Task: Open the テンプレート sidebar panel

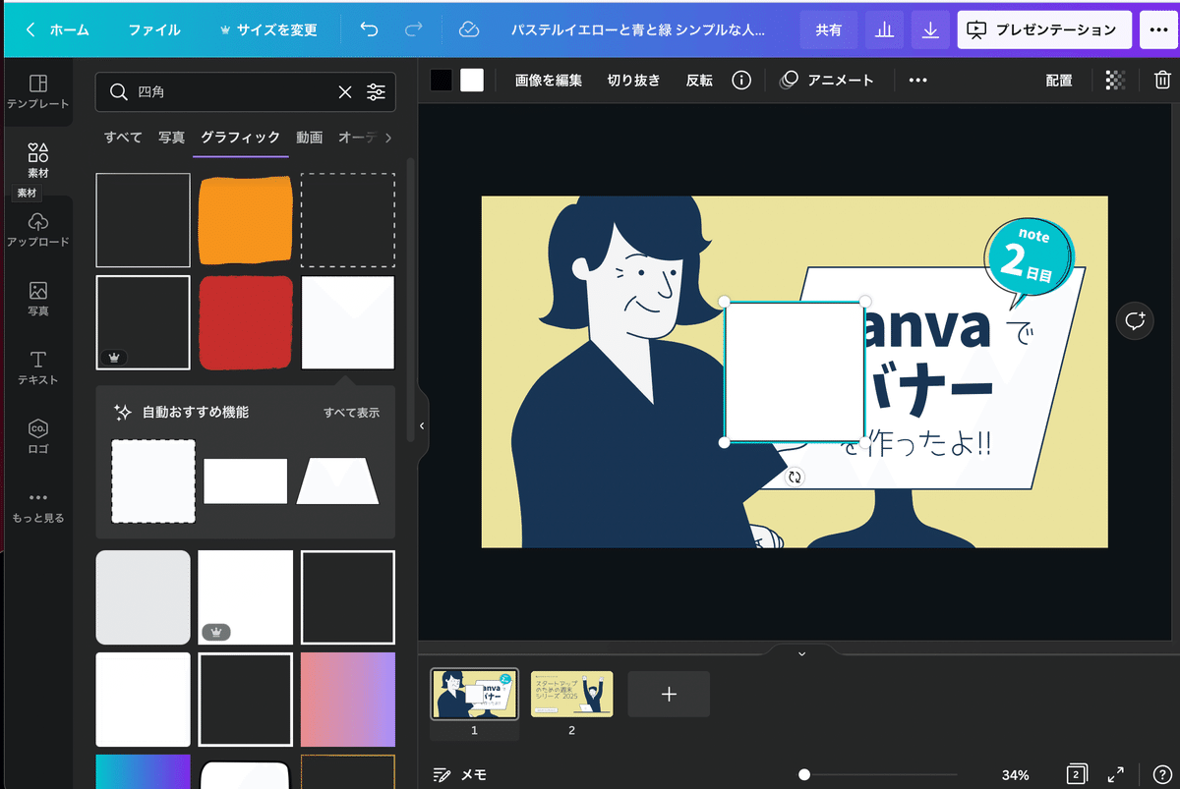Action: pos(37,91)
